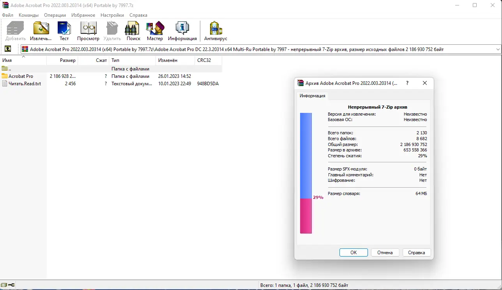Open the address bar path dropdown arrow
This screenshot has width=502, height=290.
pyautogui.click(x=498, y=49)
